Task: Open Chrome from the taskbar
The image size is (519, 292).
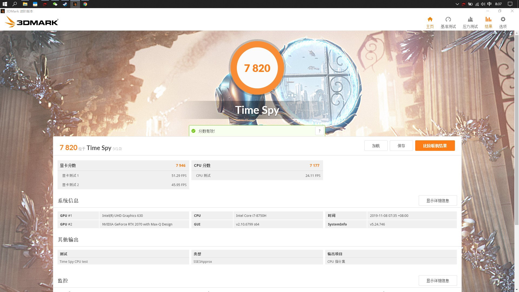Action: click(x=85, y=4)
